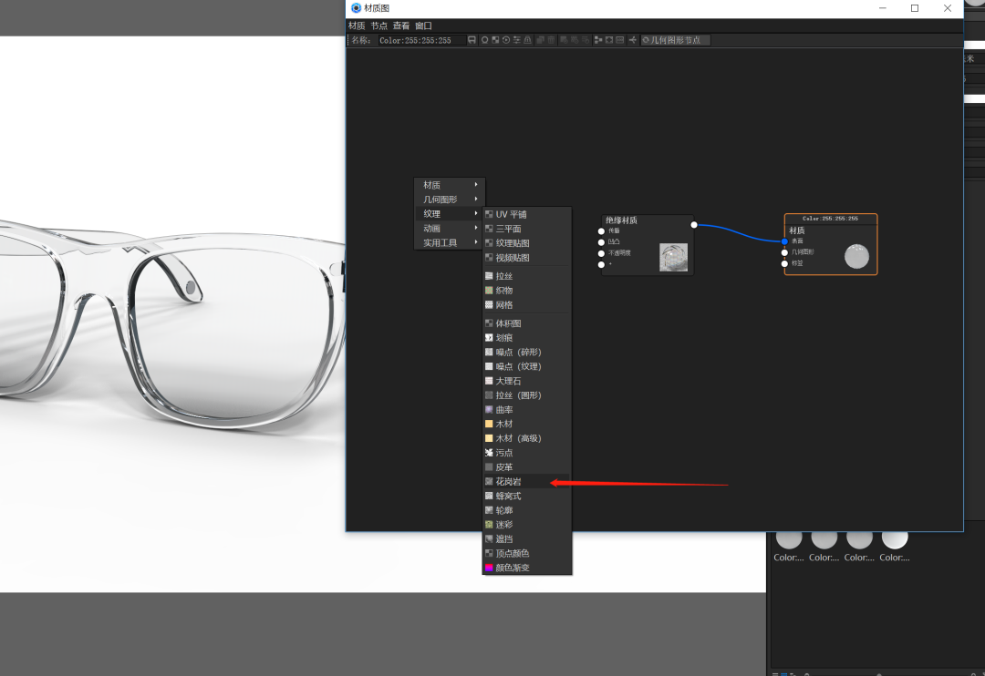The height and width of the screenshot is (676, 985).
Task: Click the zoom-to-fit icon in the toolbar
Action: click(x=609, y=40)
